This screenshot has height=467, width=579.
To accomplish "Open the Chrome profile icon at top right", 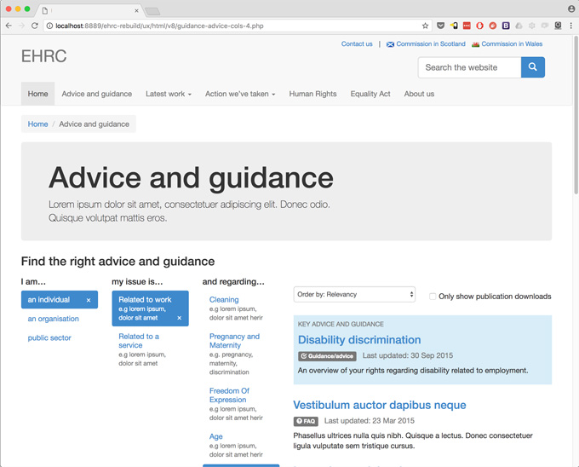I will tap(571, 9).
